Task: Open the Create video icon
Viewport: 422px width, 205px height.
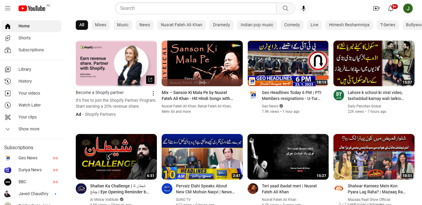Action: point(376,8)
